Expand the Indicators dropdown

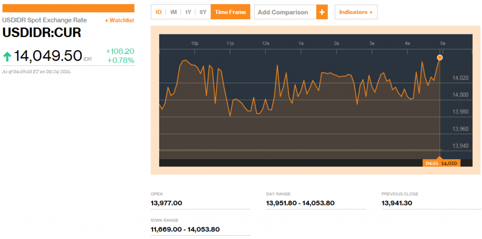click(355, 12)
